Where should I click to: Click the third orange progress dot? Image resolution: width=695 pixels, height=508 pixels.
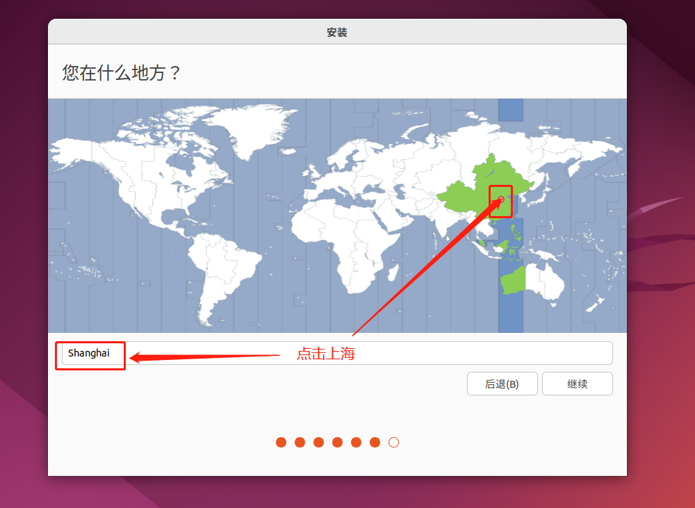tap(319, 443)
